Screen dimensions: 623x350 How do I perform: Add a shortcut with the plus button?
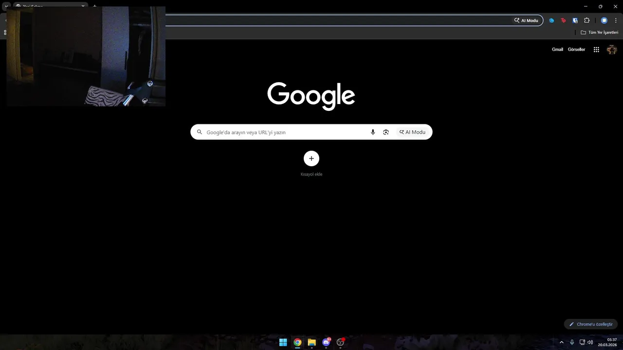click(311, 158)
